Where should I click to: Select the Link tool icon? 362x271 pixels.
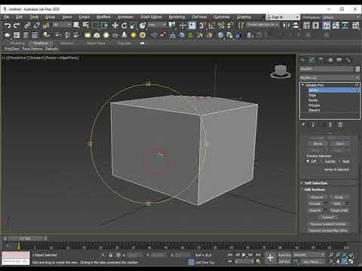pos(27,26)
